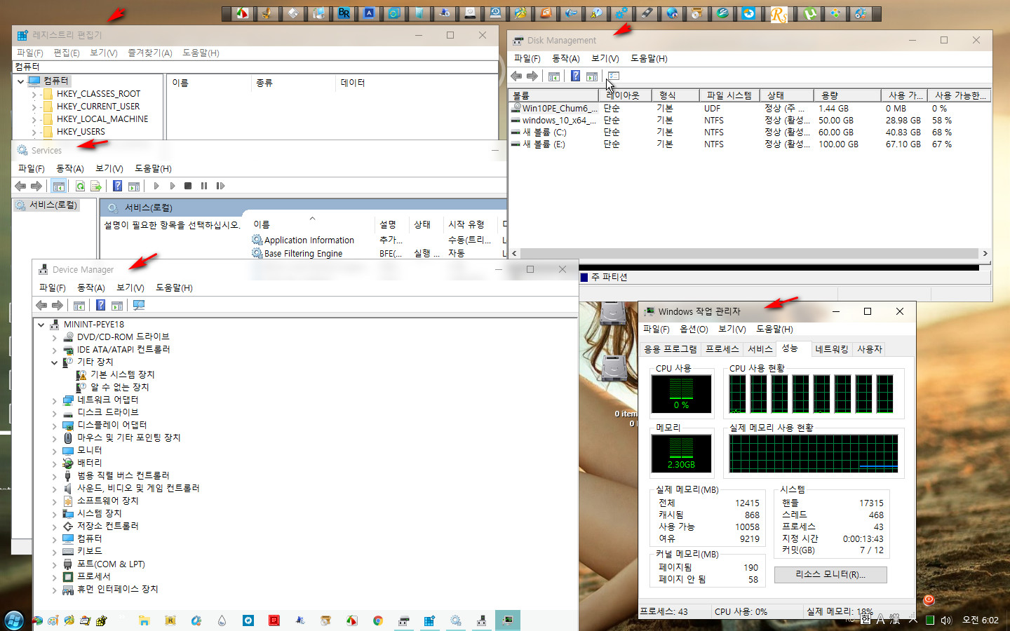
Task: Click the Back arrow in Device Manager toolbar
Action: [x=41, y=305]
